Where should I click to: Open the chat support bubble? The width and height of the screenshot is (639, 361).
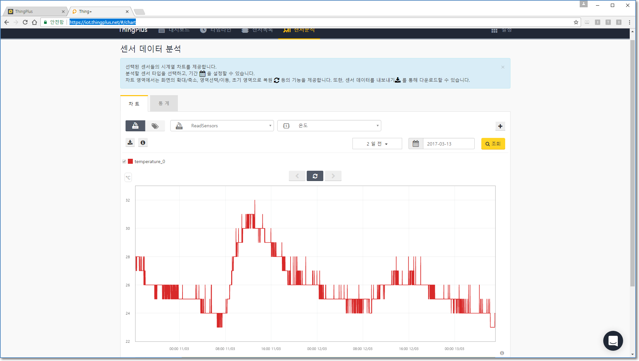(613, 340)
